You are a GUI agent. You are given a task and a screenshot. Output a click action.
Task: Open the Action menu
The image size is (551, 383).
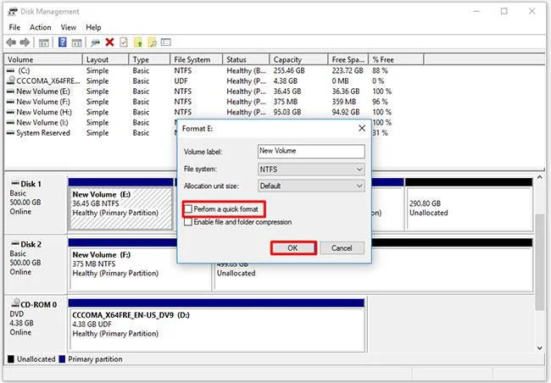point(41,27)
